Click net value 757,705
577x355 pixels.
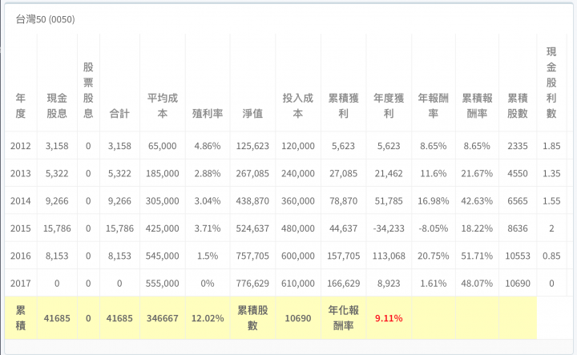click(252, 256)
